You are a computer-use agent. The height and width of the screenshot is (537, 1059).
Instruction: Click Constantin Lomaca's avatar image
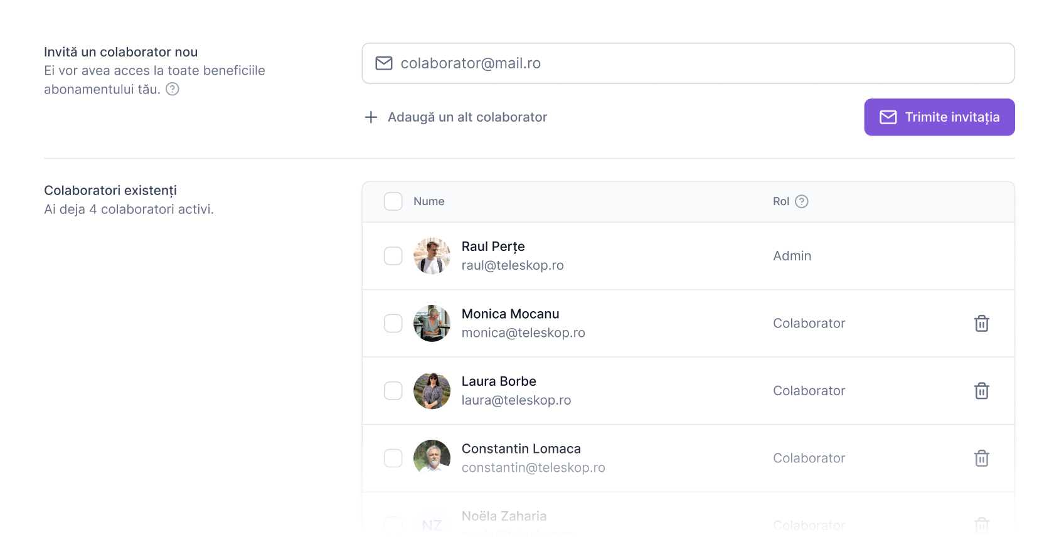point(432,459)
